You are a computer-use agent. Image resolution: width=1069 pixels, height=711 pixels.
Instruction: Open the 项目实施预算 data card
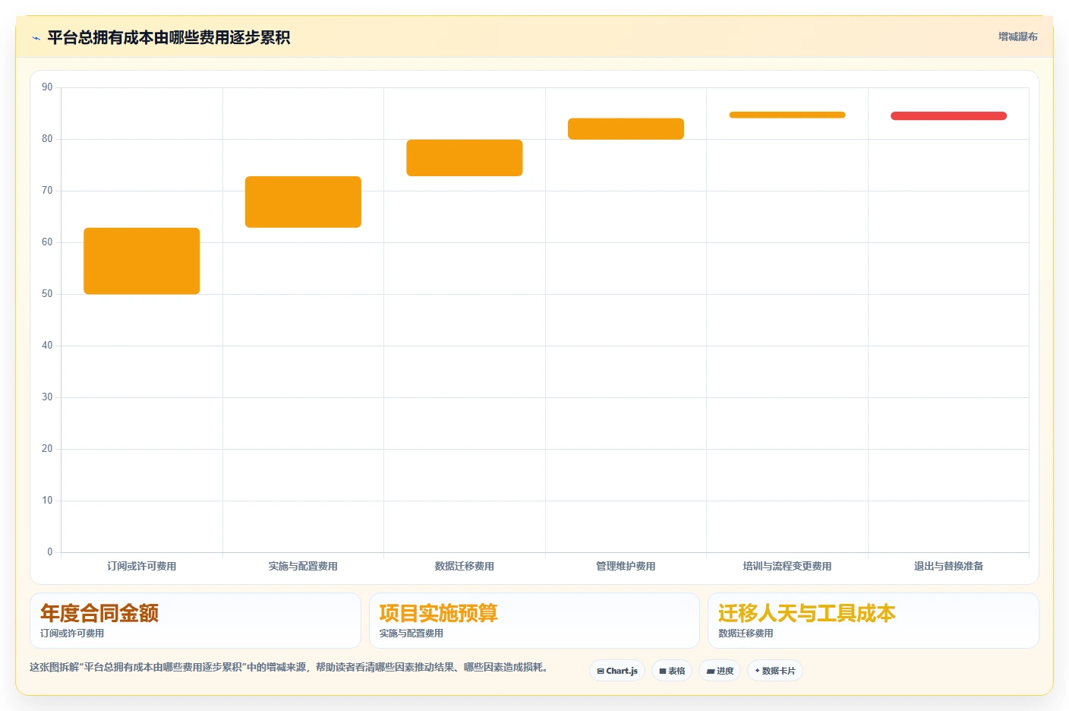(534, 621)
